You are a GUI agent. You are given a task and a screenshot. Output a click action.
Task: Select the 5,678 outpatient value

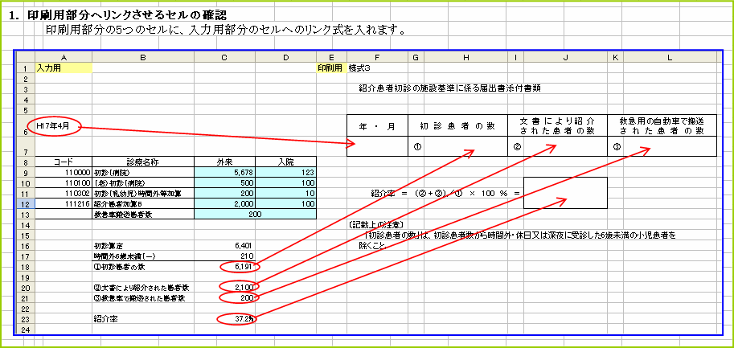[x=224, y=173]
